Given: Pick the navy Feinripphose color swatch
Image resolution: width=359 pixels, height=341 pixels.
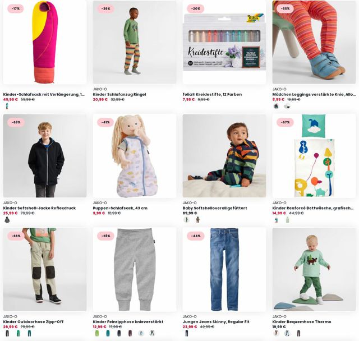Looking at the screenshot, I should pos(119,333).
